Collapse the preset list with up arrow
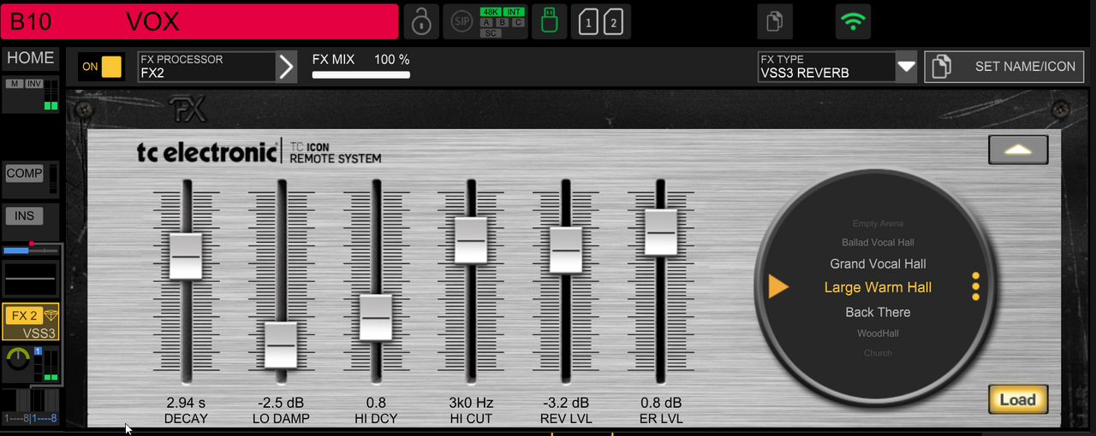This screenshot has height=436, width=1096. pyautogui.click(x=1018, y=150)
